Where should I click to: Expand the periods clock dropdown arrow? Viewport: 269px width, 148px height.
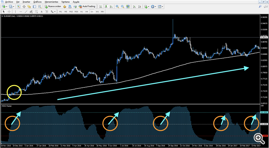(x=155, y=6)
